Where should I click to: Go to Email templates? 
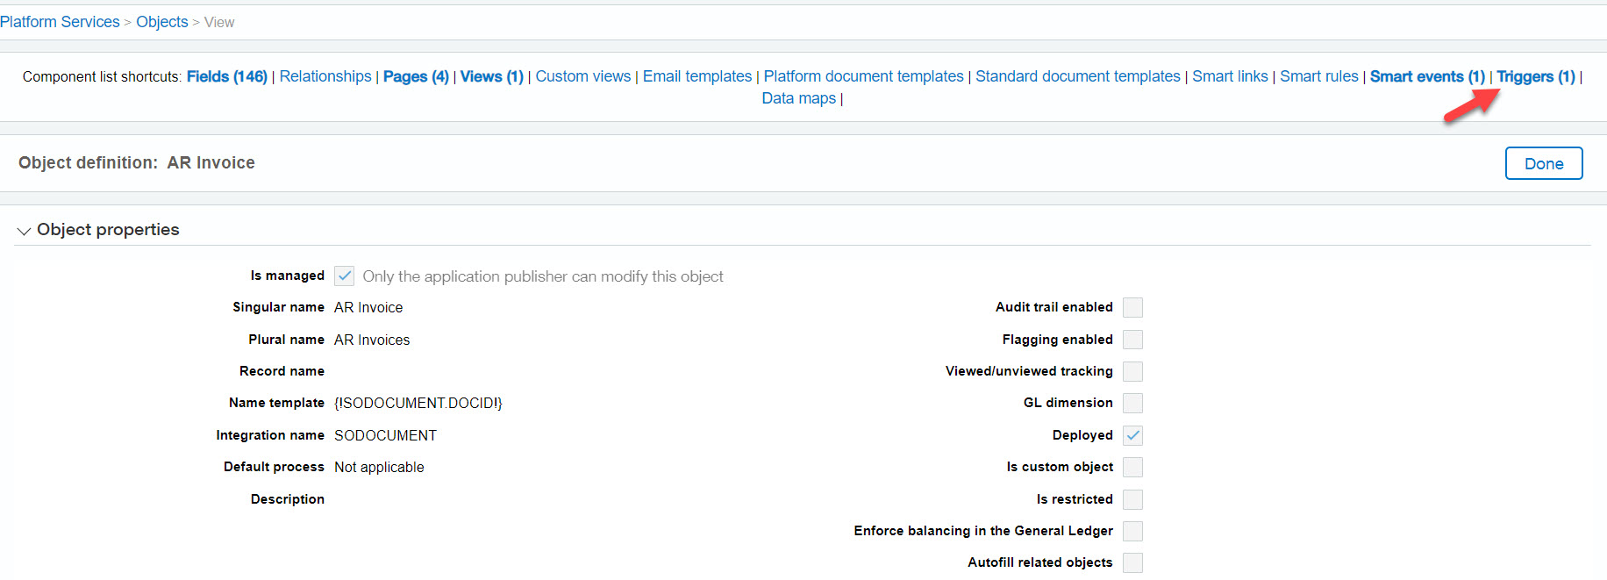click(x=696, y=76)
